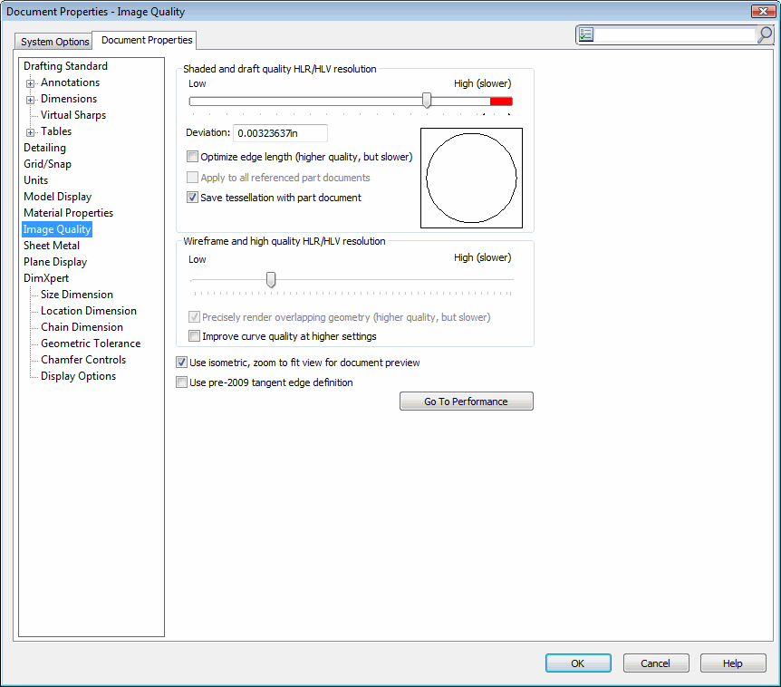The image size is (781, 687).
Task: Click the shaded quality slider thumb
Action: tap(427, 100)
